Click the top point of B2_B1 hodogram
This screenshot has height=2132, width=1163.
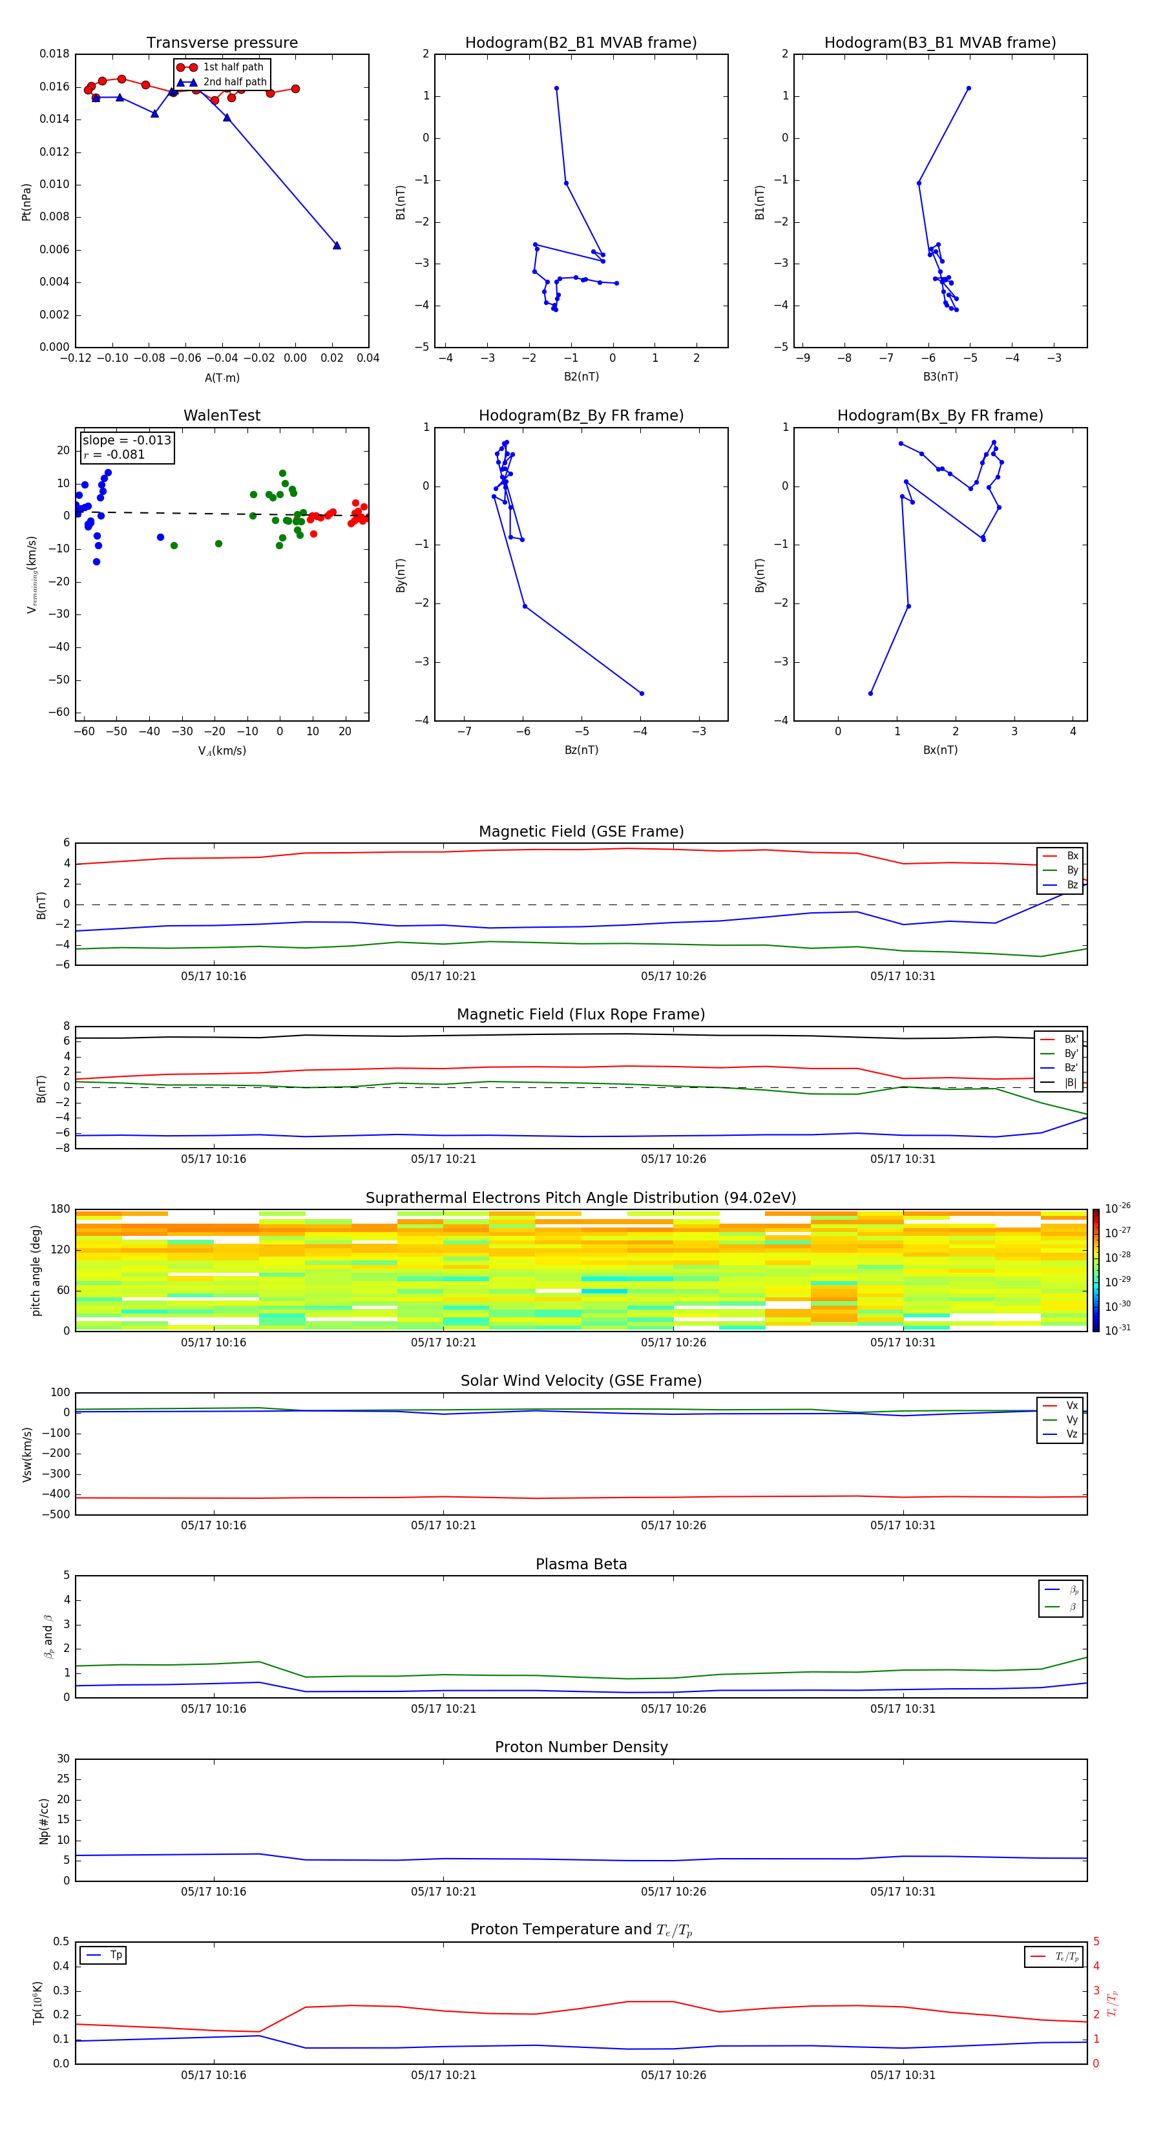(x=556, y=88)
